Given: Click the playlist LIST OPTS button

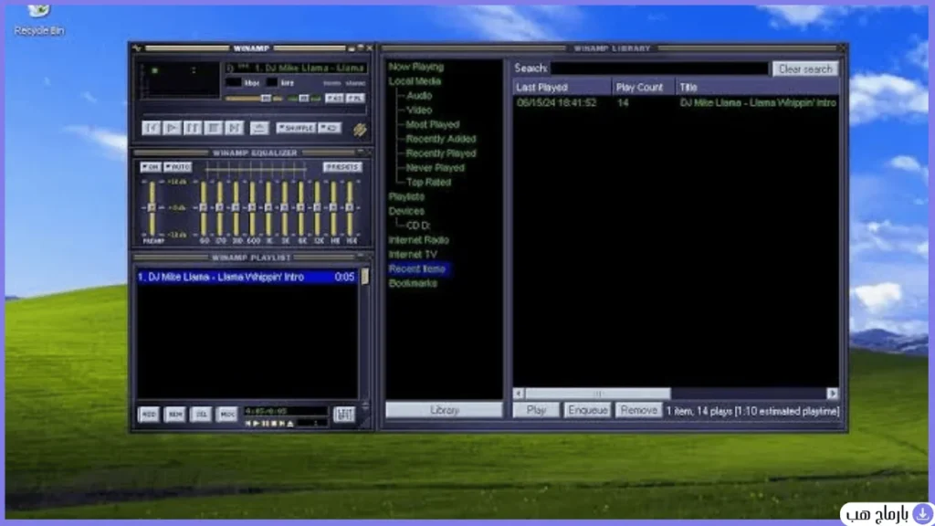Looking at the screenshot, I should tap(344, 414).
